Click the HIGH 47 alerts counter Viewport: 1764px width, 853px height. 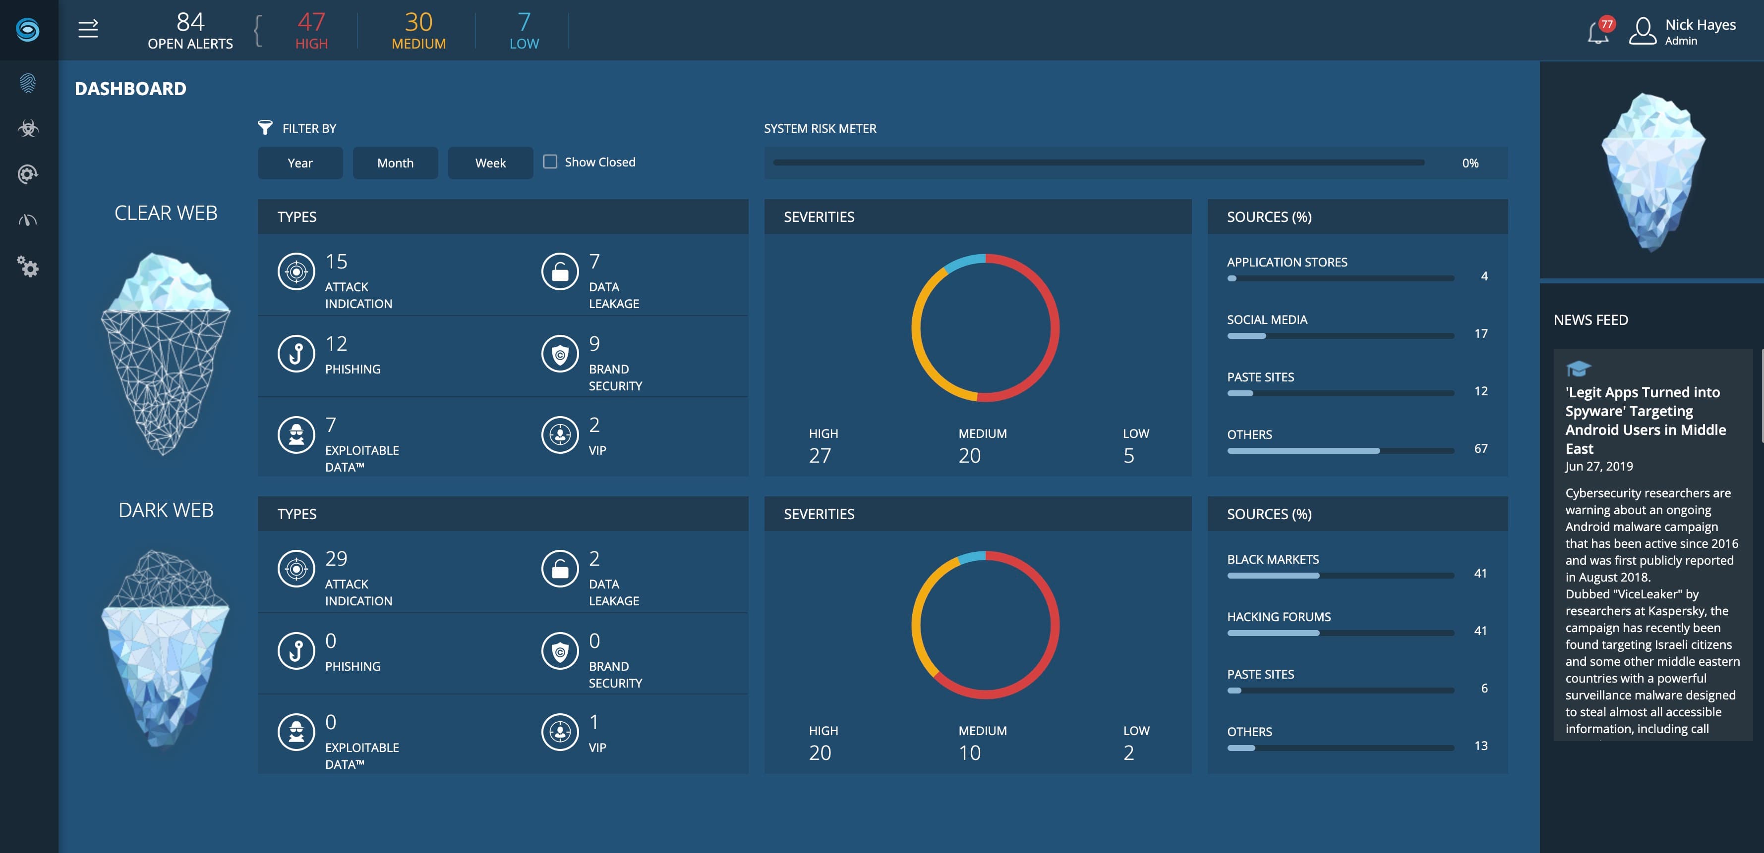[310, 31]
